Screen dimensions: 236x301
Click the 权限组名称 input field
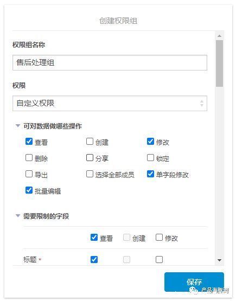coord(110,62)
